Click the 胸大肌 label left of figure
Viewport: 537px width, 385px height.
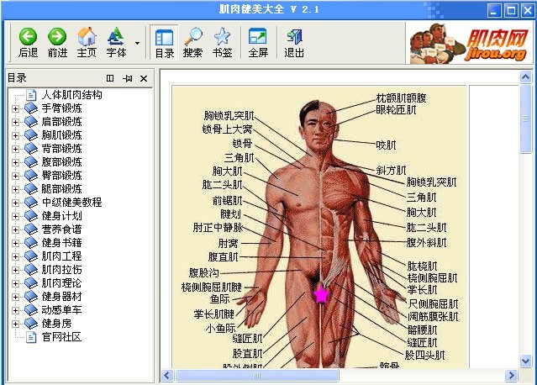[228, 171]
